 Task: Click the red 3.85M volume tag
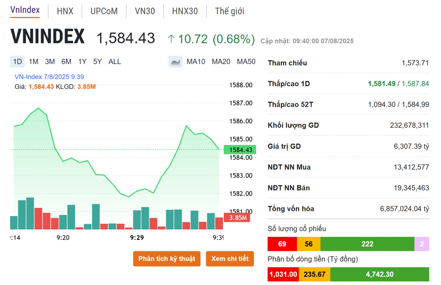coord(237,218)
